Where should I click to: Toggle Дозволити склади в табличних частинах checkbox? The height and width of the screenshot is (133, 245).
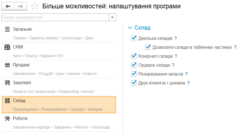point(148,47)
